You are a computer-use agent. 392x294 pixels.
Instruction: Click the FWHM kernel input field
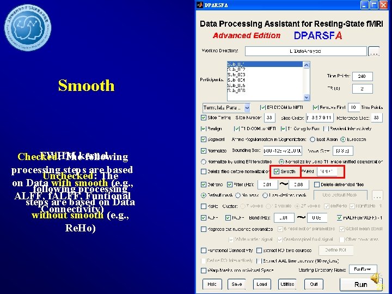(327, 171)
